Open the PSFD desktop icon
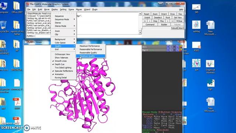236x133 pixels. point(197,47)
